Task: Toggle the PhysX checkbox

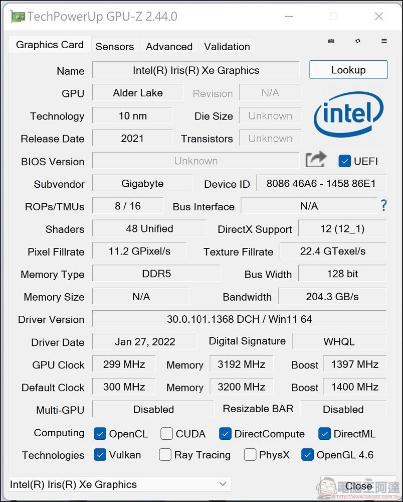Action: click(x=250, y=455)
